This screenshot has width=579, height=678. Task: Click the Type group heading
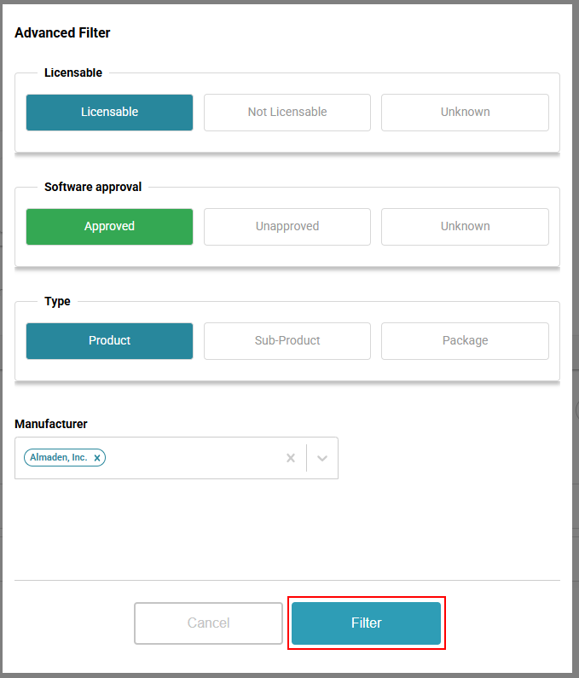[57, 301]
